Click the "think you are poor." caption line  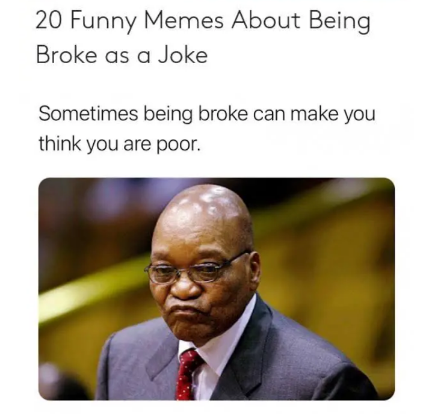point(120,144)
